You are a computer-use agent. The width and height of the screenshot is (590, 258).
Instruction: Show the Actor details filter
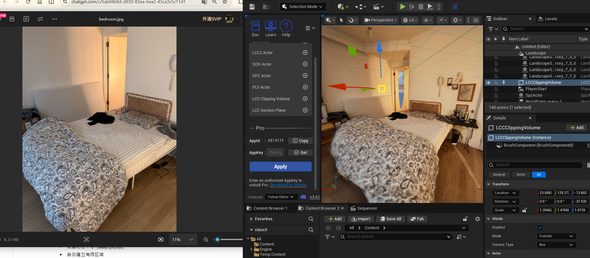tap(521, 175)
